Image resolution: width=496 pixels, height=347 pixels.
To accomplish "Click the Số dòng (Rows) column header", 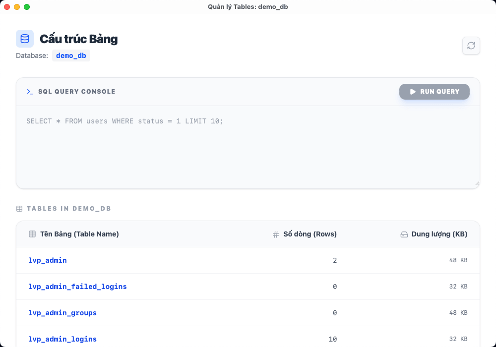I will pyautogui.click(x=310, y=234).
